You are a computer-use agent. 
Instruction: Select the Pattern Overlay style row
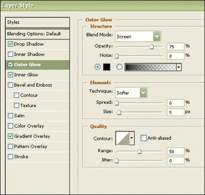coord(37,146)
